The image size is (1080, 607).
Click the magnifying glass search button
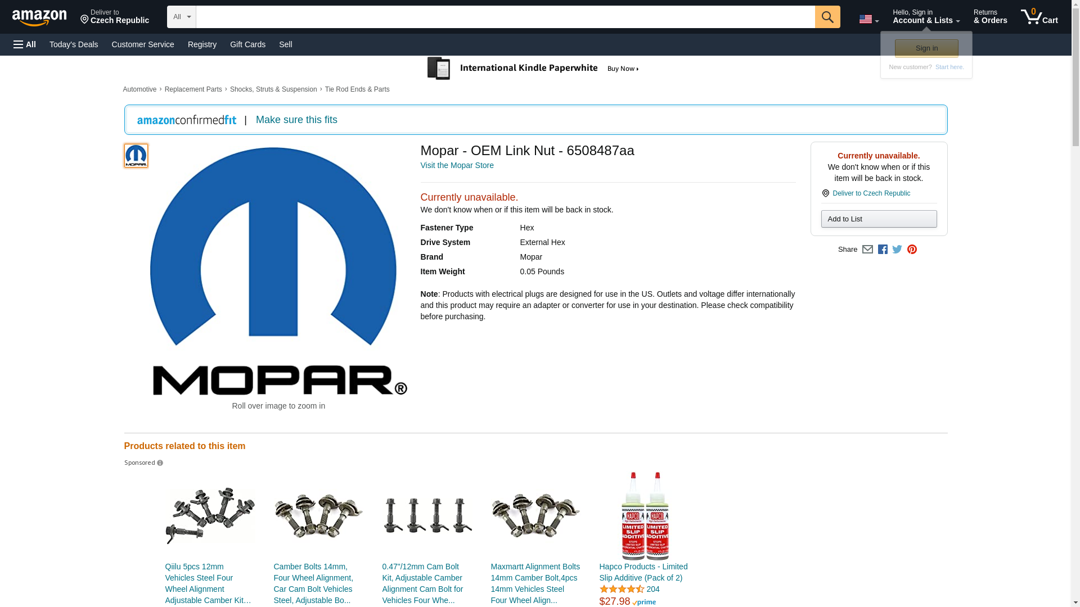coord(827,17)
